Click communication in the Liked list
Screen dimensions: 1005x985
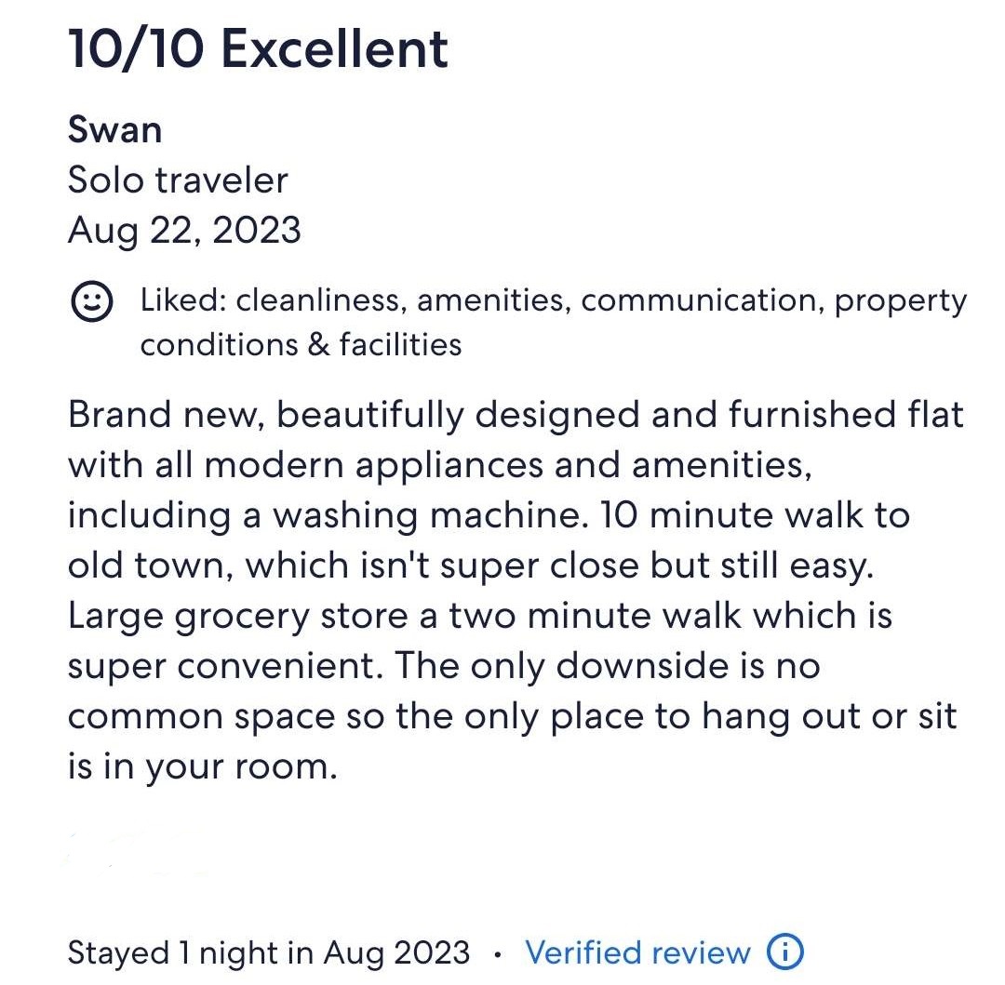click(x=702, y=300)
